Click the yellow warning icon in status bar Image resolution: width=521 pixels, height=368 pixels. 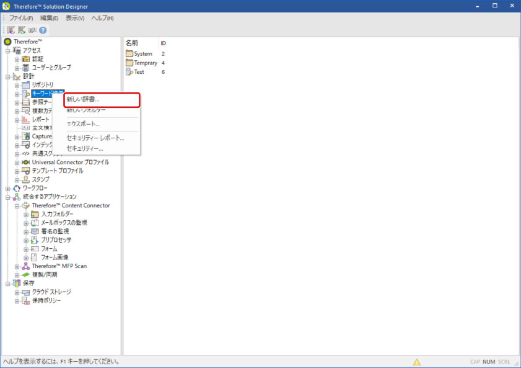click(417, 362)
